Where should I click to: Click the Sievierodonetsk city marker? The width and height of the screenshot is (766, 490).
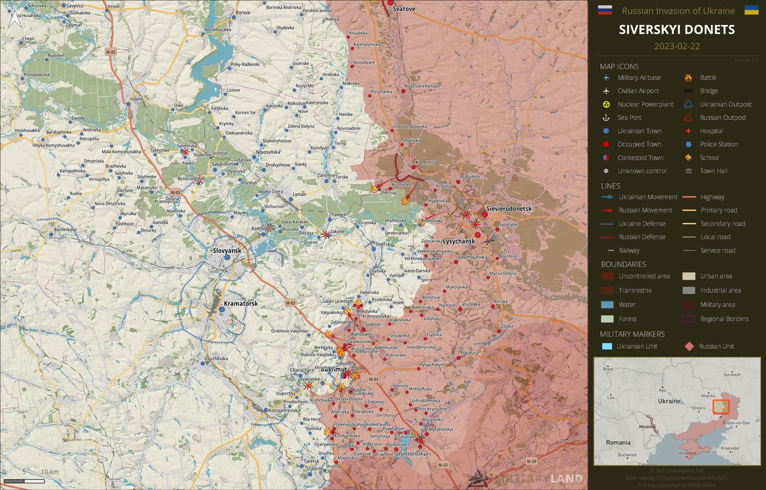(x=485, y=215)
